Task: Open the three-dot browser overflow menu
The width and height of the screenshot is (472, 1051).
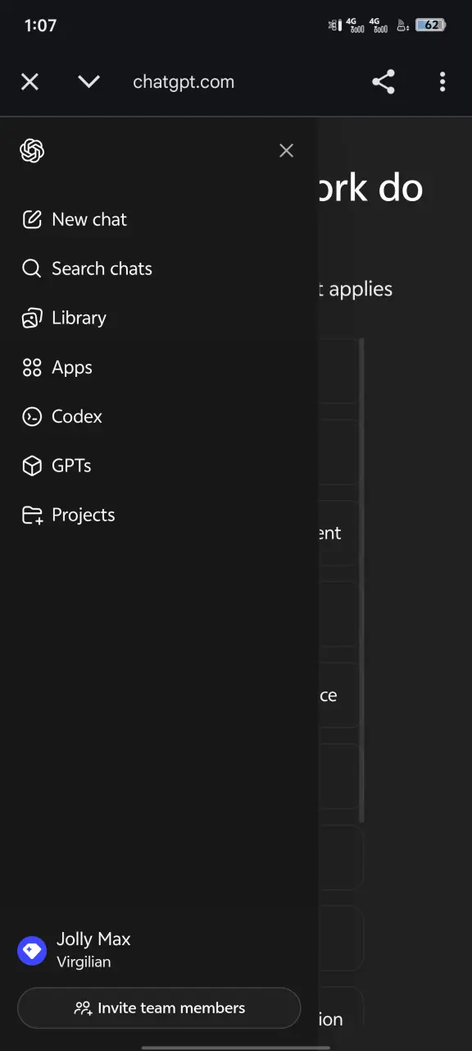Action: click(x=442, y=81)
